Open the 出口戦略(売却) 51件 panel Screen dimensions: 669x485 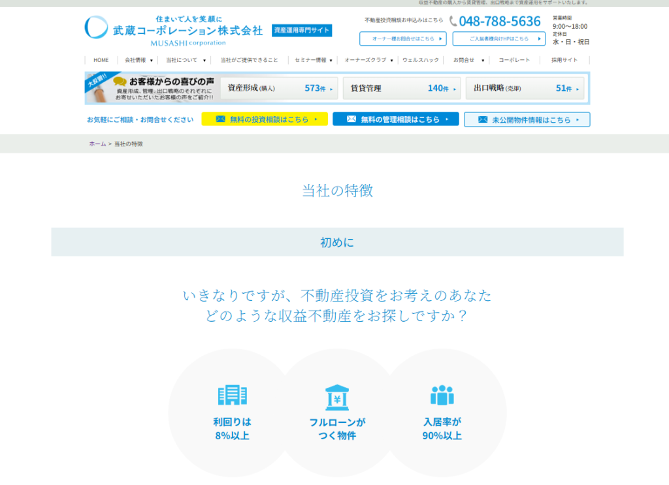(525, 88)
